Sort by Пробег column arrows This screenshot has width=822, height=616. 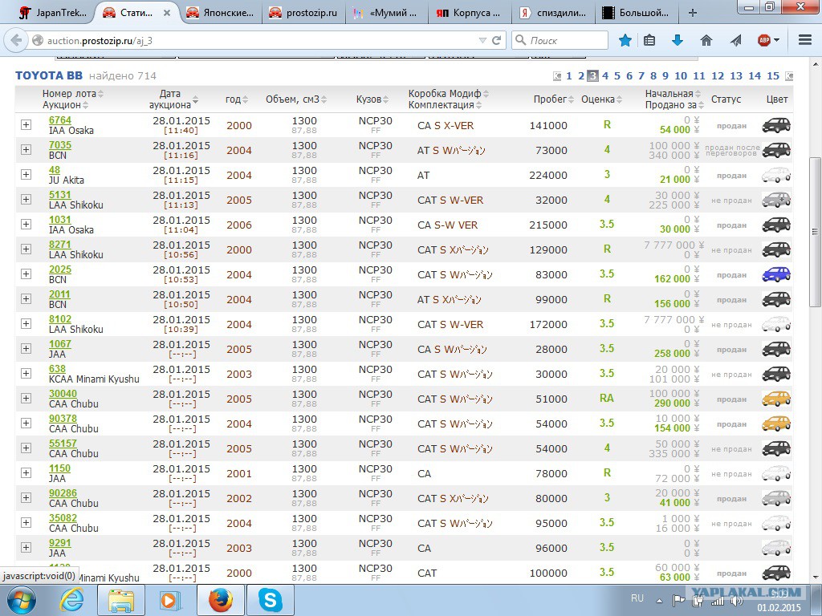[571, 99]
